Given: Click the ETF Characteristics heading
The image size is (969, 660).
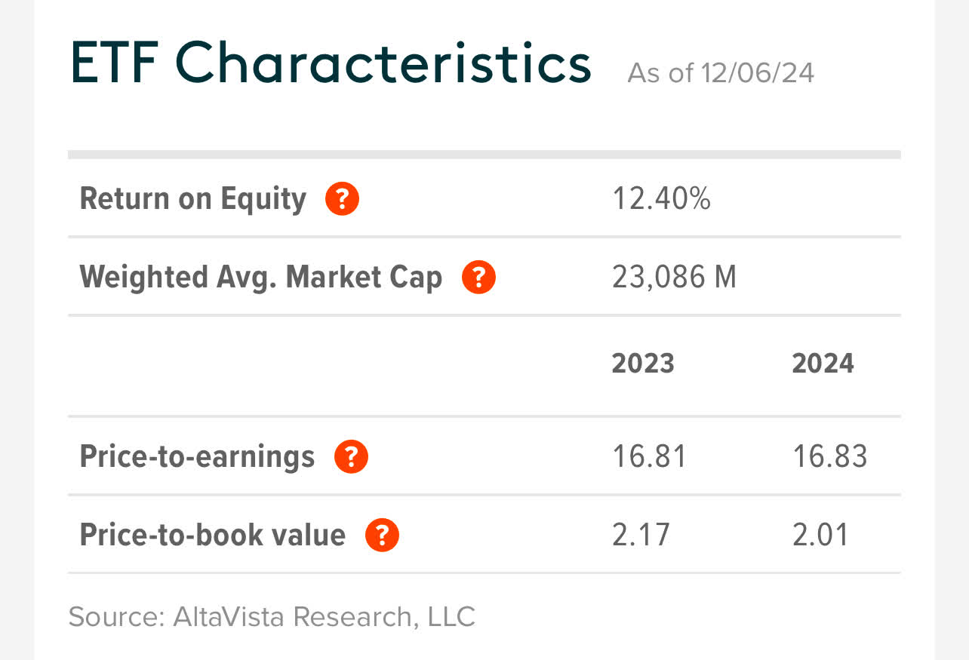Looking at the screenshot, I should pyautogui.click(x=330, y=63).
